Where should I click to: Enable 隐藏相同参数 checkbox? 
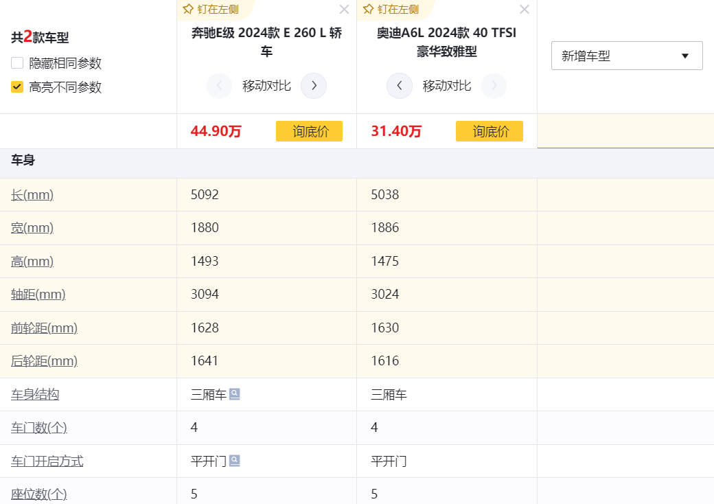coord(17,63)
